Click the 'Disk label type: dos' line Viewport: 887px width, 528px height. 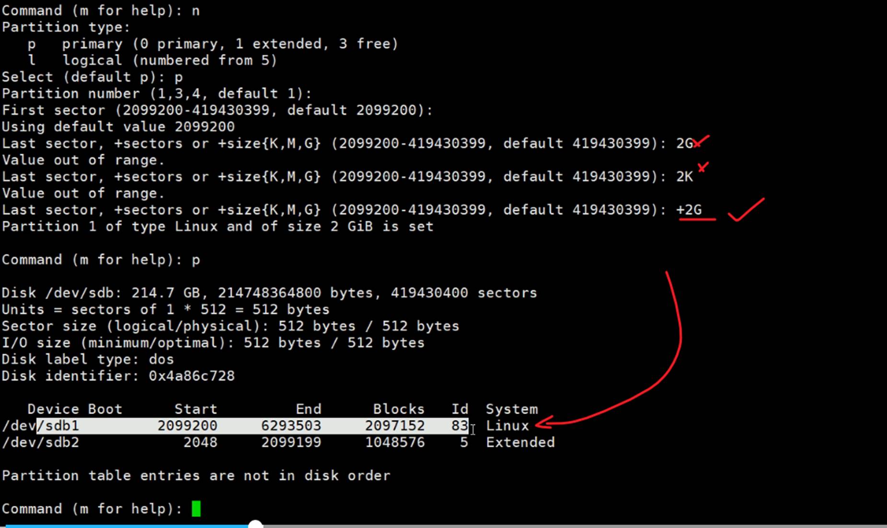[x=88, y=359]
